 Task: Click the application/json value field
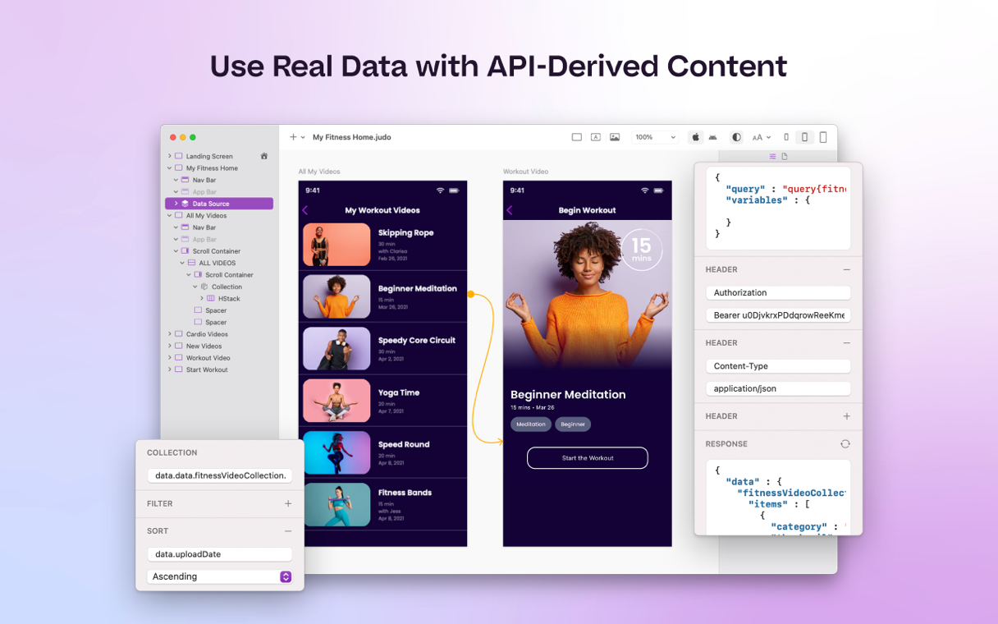(778, 389)
